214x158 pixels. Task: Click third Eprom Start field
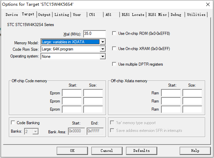(72, 109)
